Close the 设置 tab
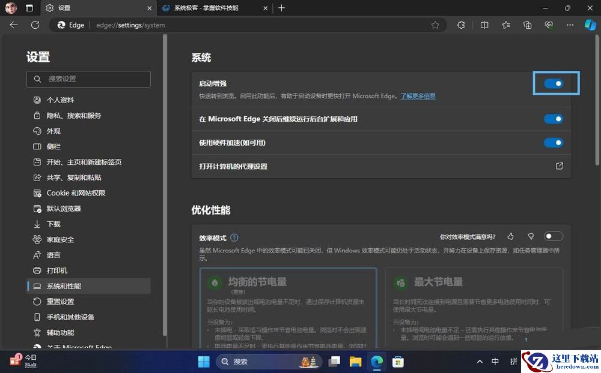Viewport: 601px width, 373px height. click(x=149, y=8)
